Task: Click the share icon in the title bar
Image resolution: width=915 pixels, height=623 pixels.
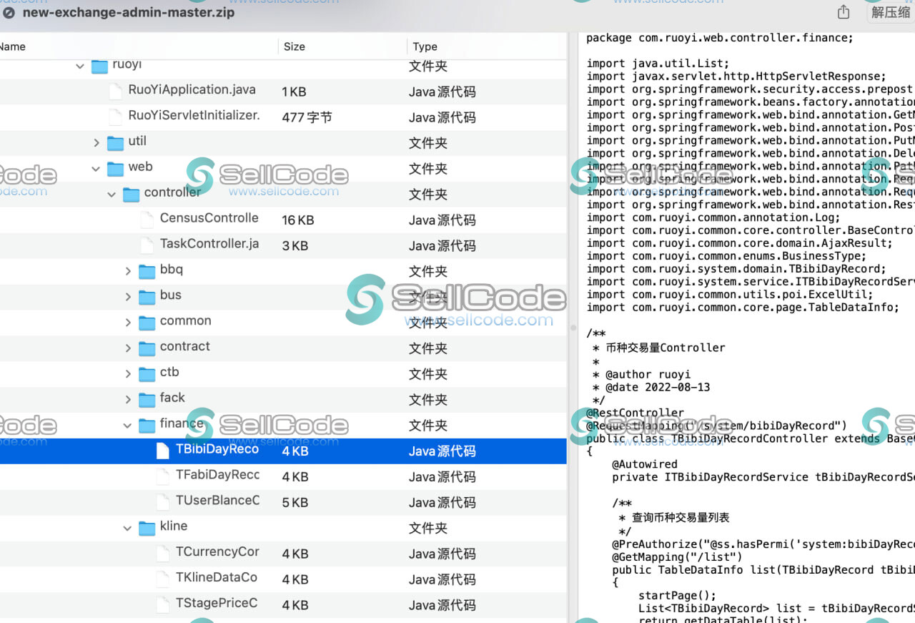Action: pyautogui.click(x=844, y=11)
